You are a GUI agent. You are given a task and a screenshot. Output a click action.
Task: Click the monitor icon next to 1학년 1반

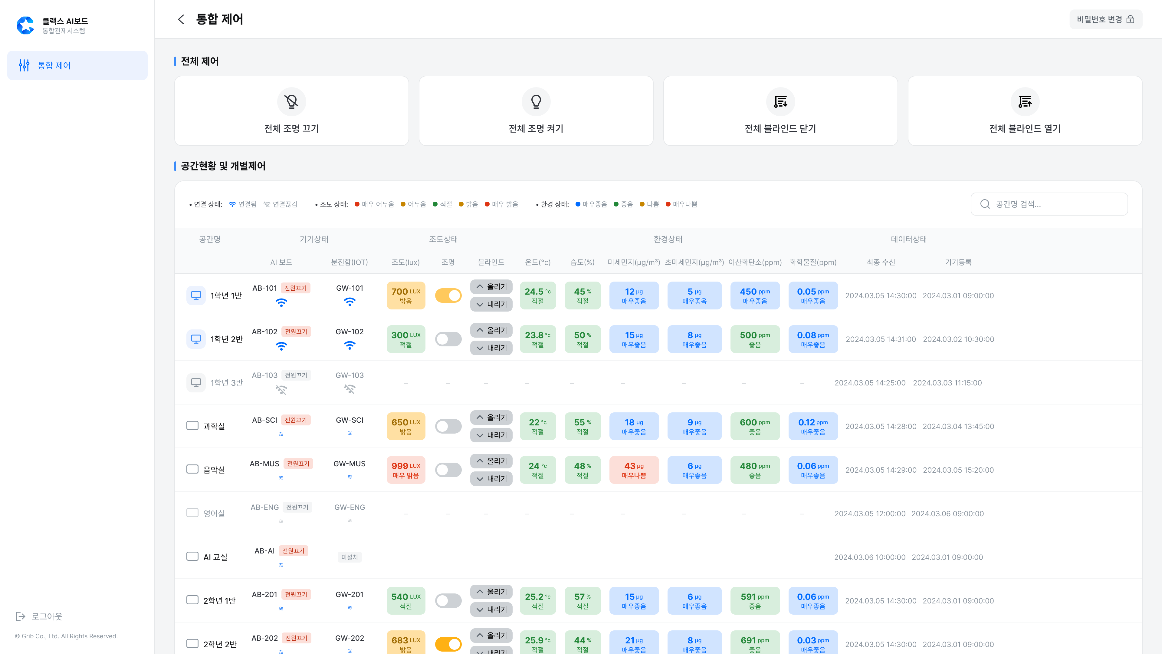point(196,296)
